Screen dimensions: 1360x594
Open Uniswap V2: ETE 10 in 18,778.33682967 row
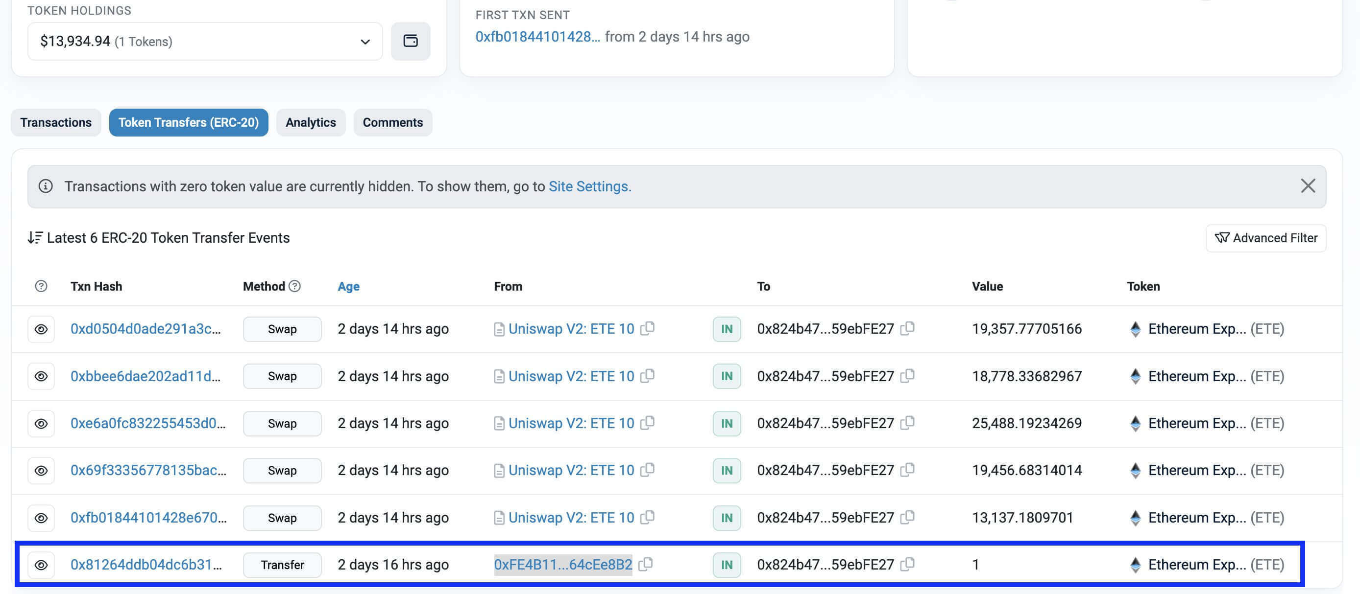coord(571,376)
